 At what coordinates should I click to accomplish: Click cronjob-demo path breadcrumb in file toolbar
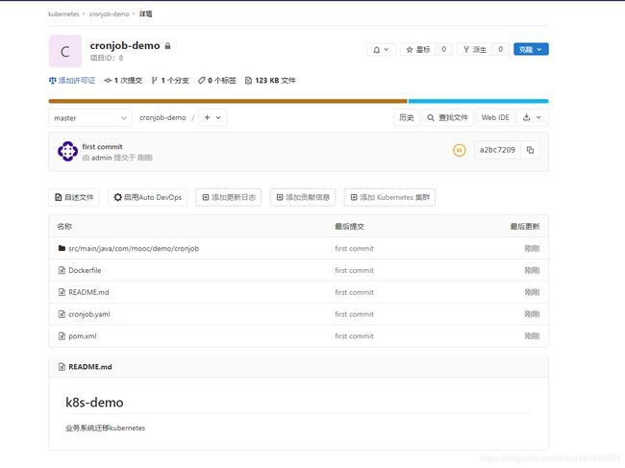pos(162,117)
